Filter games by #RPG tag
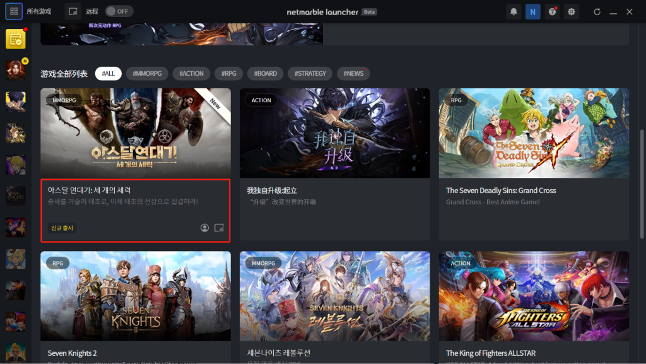The image size is (646, 364). click(228, 73)
